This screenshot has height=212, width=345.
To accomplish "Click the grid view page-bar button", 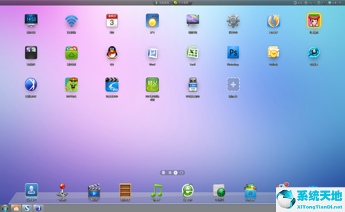I will tap(170, 173).
